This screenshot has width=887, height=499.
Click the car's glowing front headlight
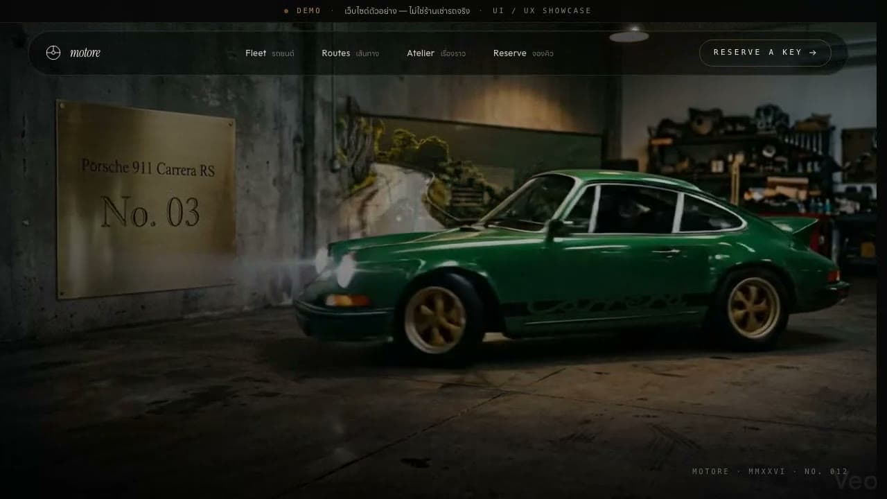pyautogui.click(x=344, y=270)
